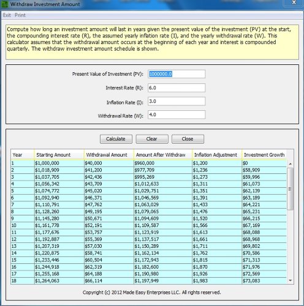The height and width of the screenshot is (306, 304).
Task: Select the Withdrawal Rate (W) field
Action: (x=177, y=114)
